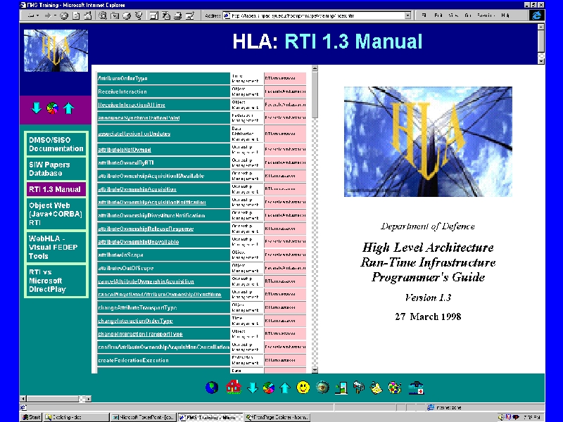Screen dimensions: 563x422
Task: Stop page loading with Stop icon
Action: click(64, 15)
